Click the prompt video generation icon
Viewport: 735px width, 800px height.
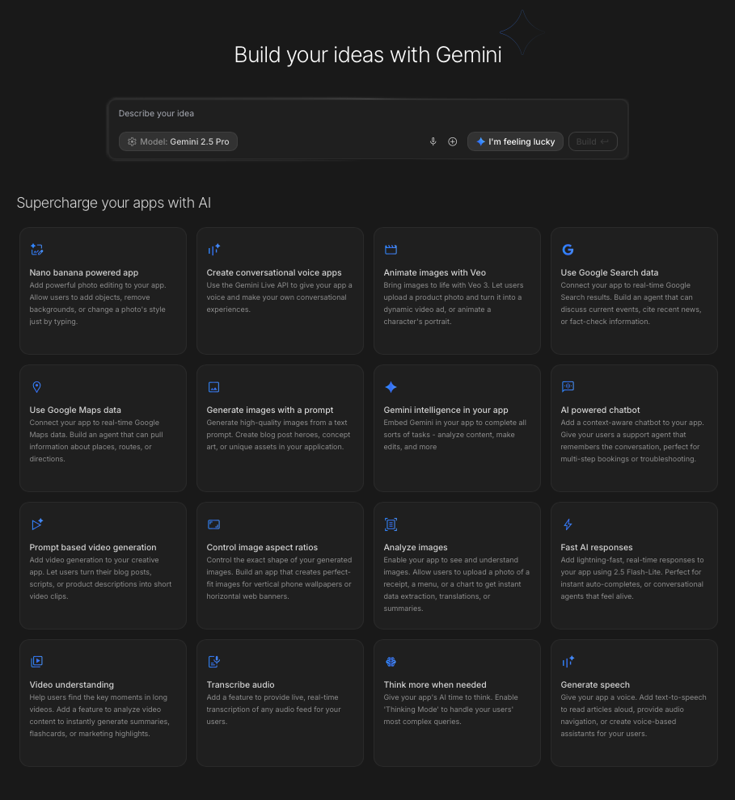click(36, 524)
